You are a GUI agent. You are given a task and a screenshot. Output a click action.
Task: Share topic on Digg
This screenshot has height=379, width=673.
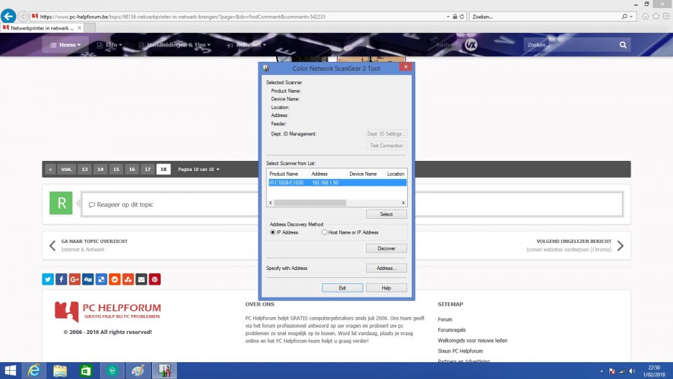click(x=87, y=279)
